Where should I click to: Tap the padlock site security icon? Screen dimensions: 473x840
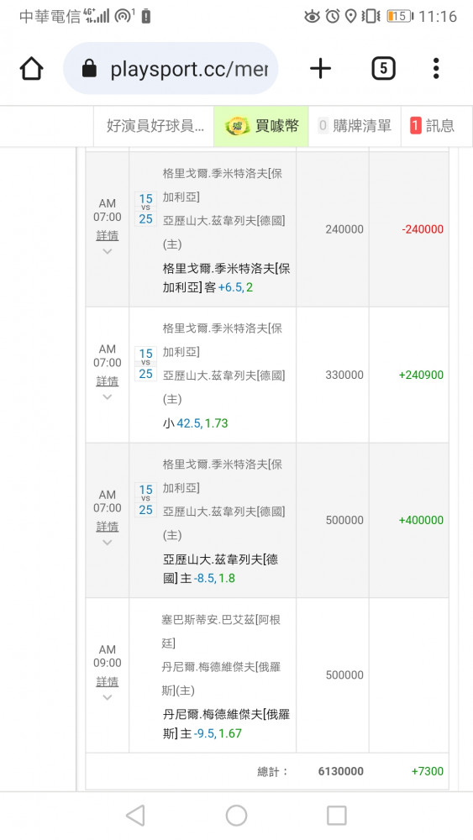[x=89, y=69]
